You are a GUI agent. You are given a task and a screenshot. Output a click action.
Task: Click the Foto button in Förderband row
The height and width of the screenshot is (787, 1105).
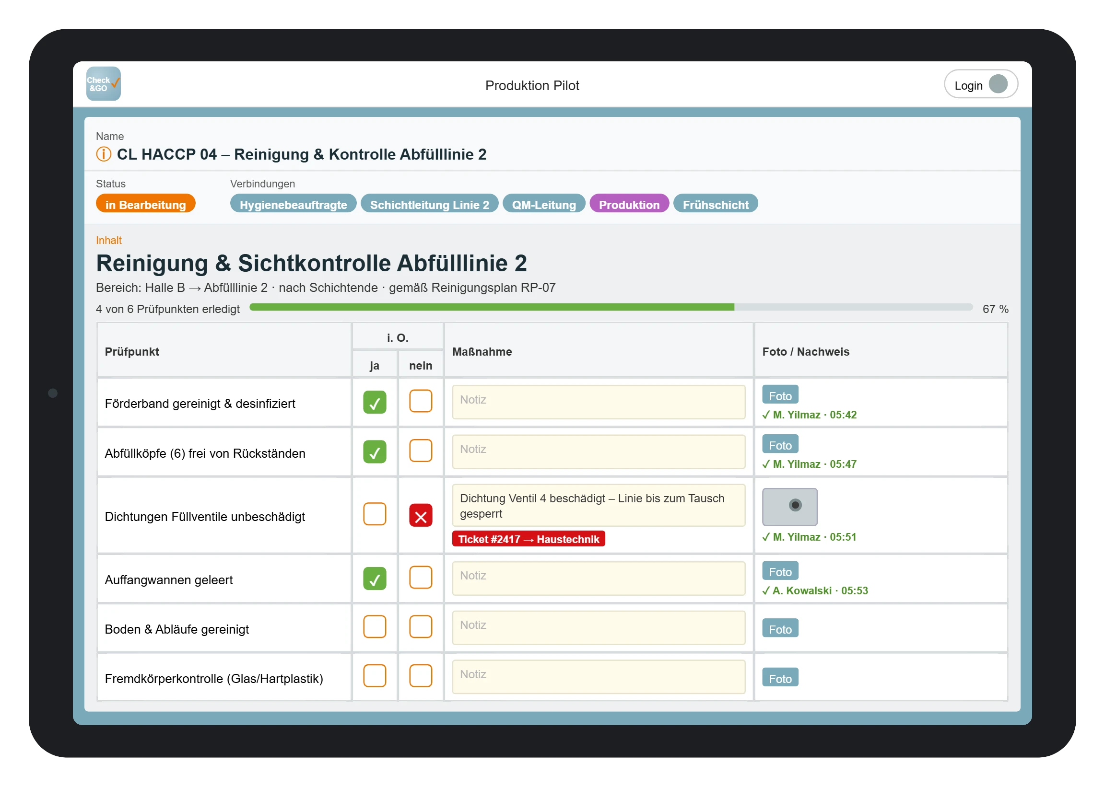click(780, 395)
